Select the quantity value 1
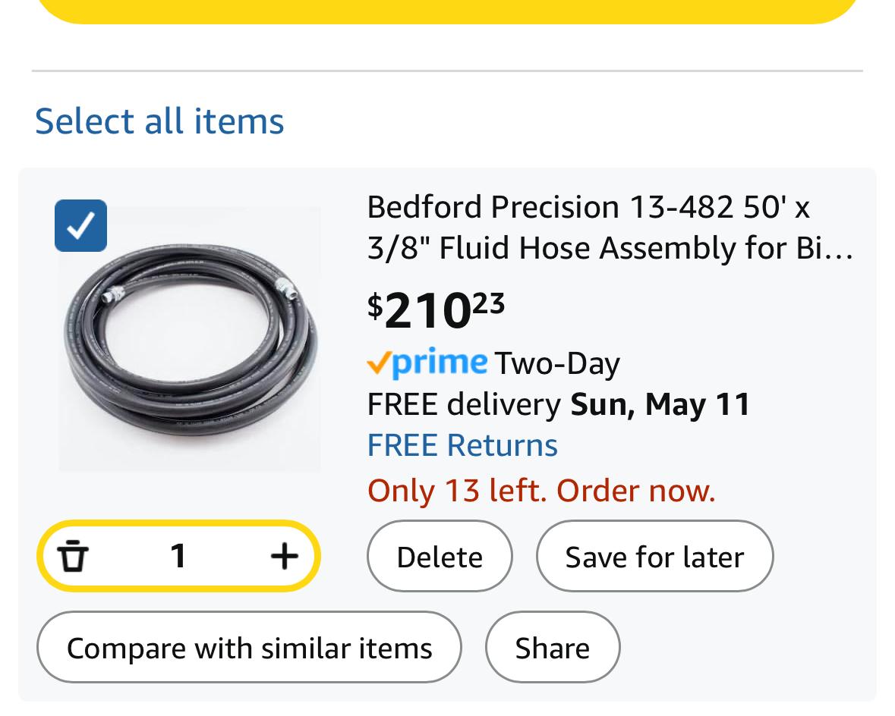The image size is (895, 716). point(178,556)
